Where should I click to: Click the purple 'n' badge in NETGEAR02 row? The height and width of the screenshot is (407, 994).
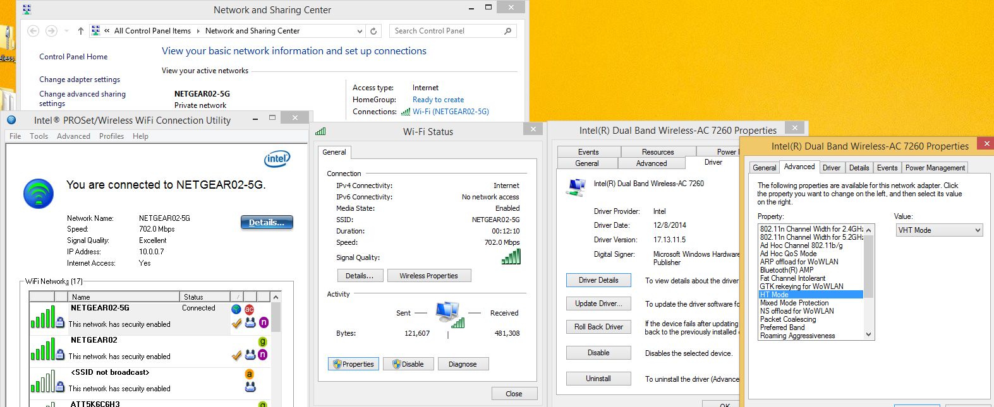[x=263, y=355]
